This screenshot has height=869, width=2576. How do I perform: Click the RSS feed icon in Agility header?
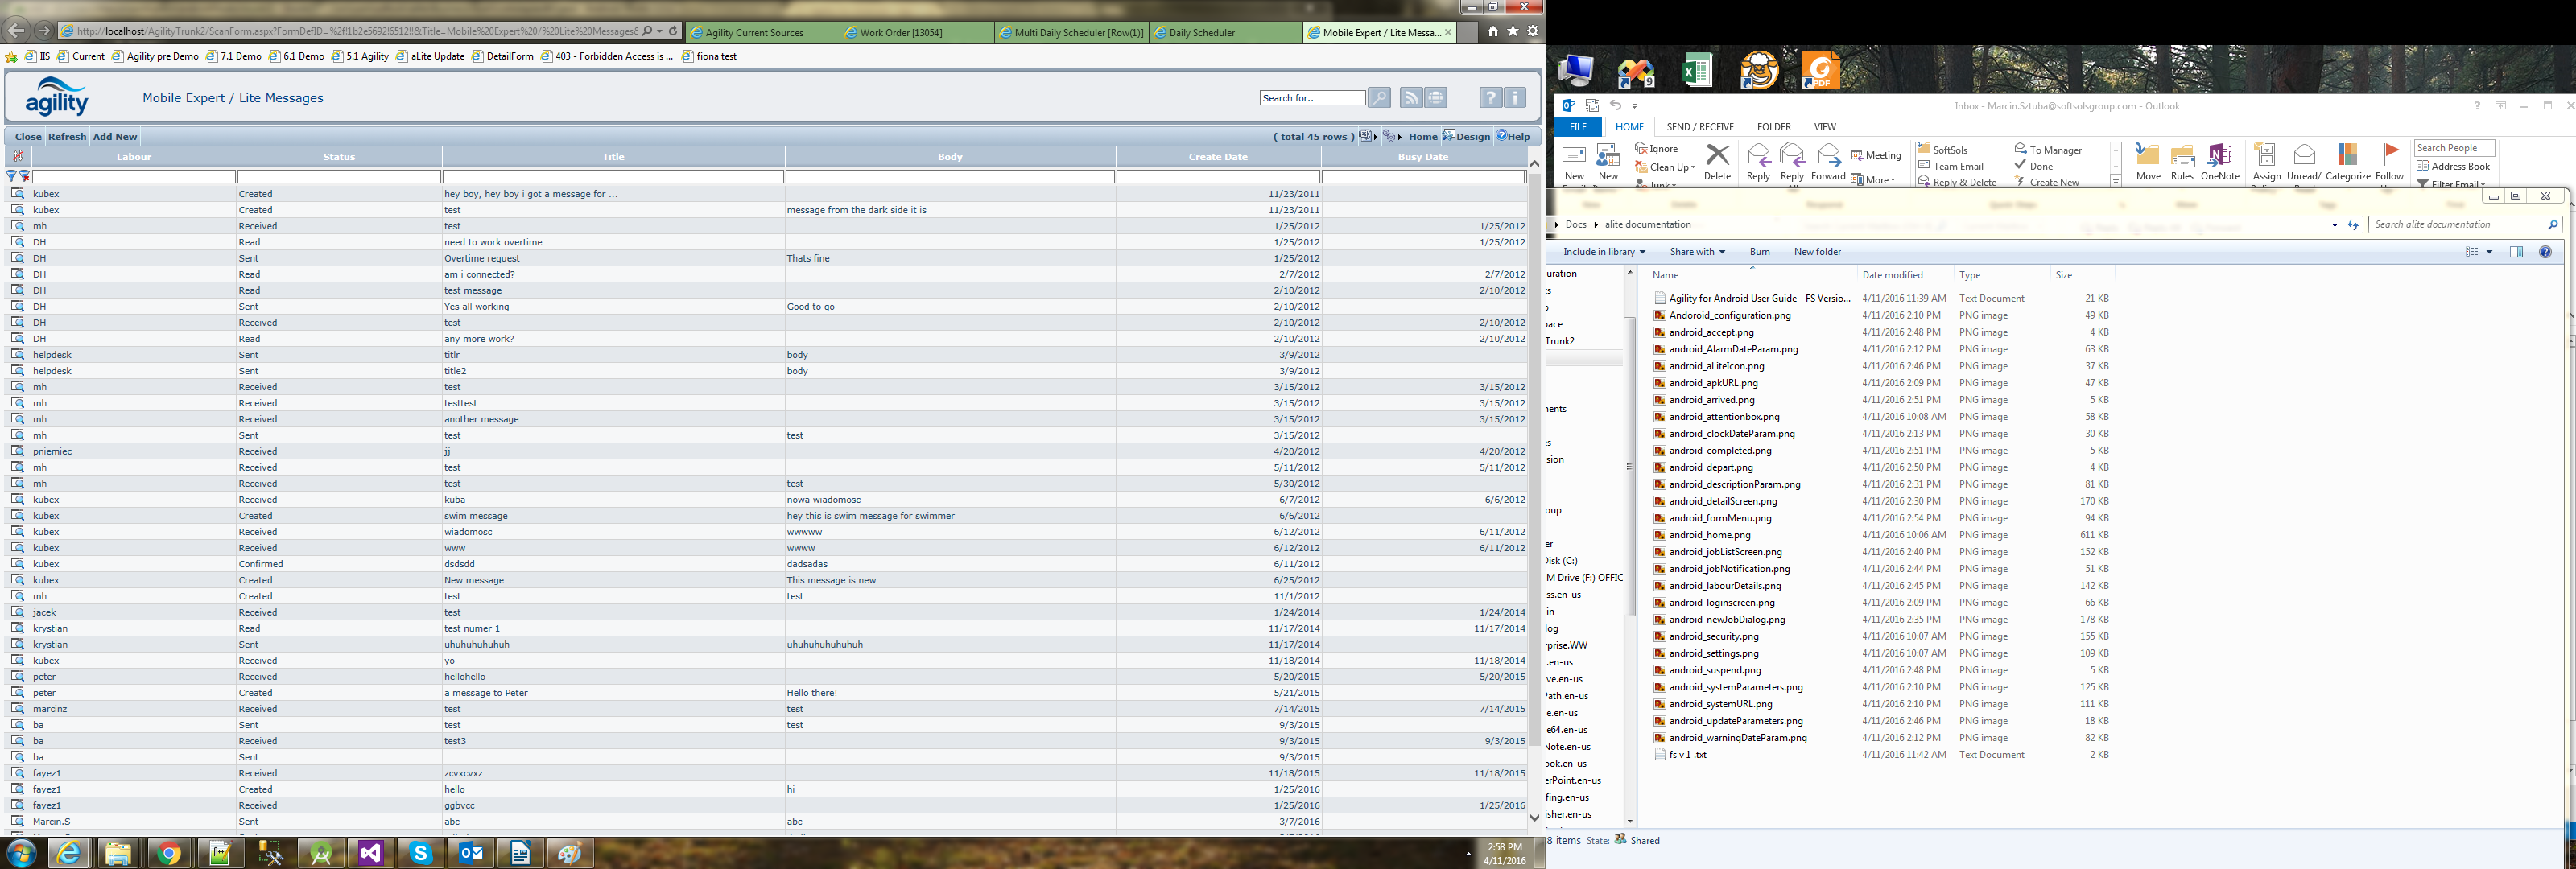(x=1410, y=97)
